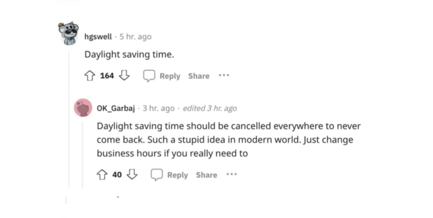
Task: Open more options for hgswell's comment
Action: (224, 76)
